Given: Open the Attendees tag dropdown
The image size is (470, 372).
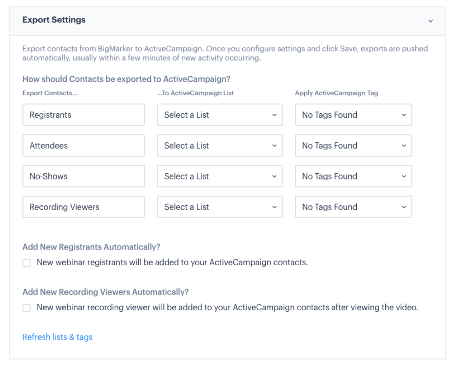Looking at the screenshot, I should click(353, 145).
